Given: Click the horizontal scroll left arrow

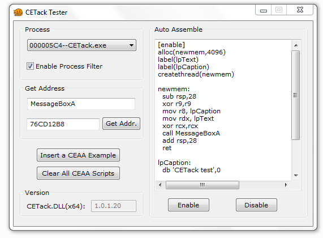Looking at the screenshot, I should coord(160,185).
